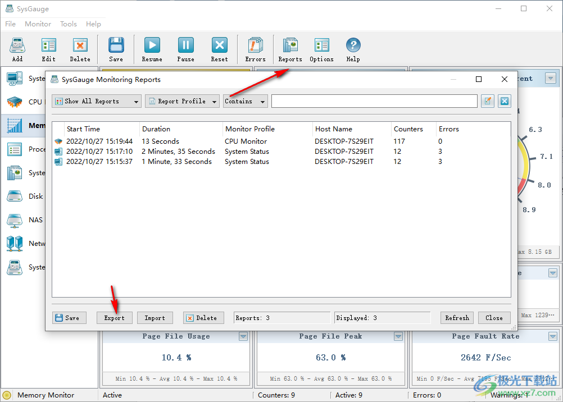Image resolution: width=563 pixels, height=402 pixels.
Task: Click the Save button in Reports dialog
Action: 69,318
